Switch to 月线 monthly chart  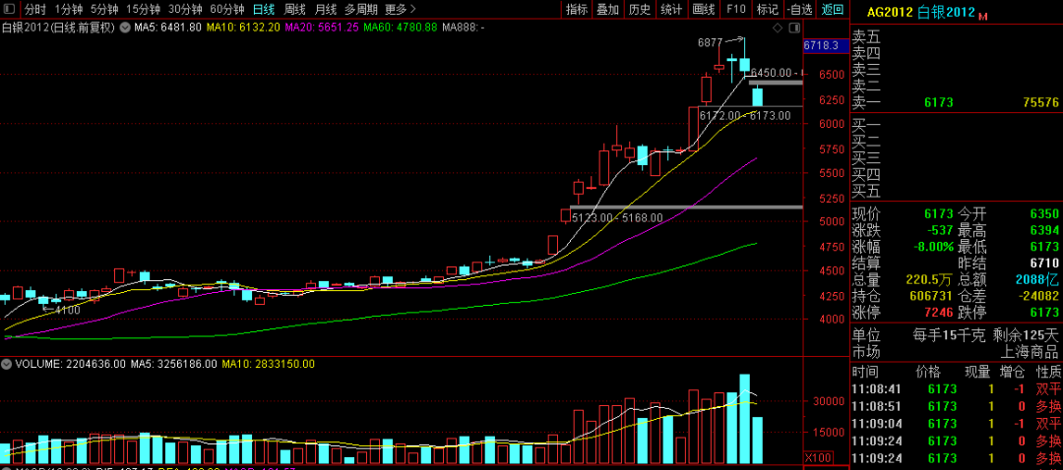click(x=326, y=10)
